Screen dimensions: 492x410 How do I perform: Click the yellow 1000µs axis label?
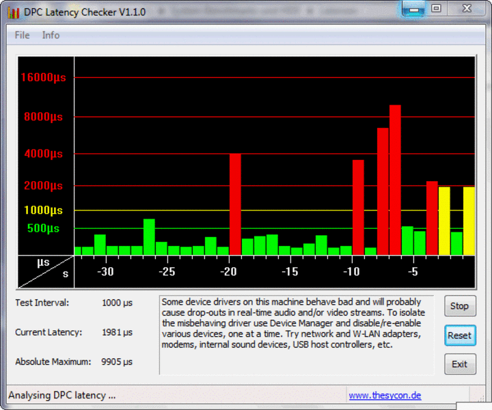pos(43,210)
